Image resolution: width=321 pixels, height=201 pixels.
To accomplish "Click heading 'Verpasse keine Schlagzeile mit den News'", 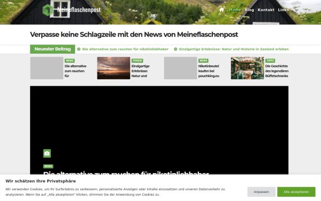I will [134, 34].
